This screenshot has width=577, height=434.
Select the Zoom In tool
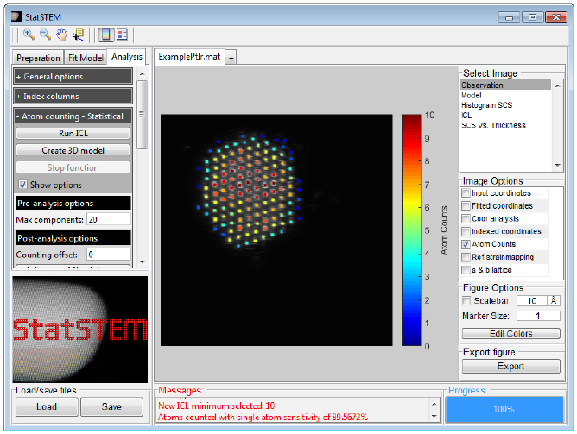[29, 35]
